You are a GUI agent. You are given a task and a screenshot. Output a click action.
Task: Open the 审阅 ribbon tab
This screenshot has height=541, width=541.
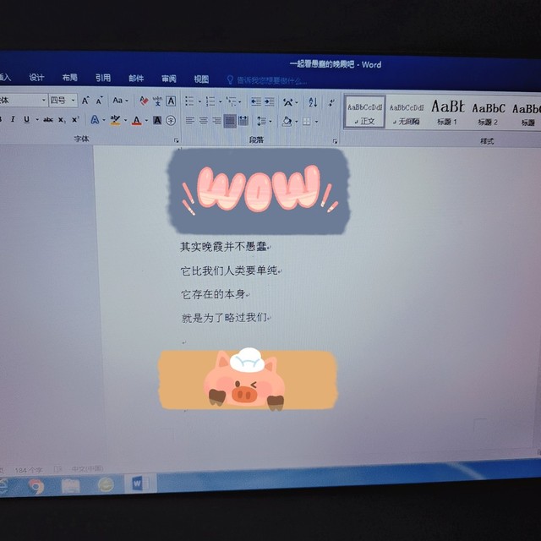pos(169,79)
